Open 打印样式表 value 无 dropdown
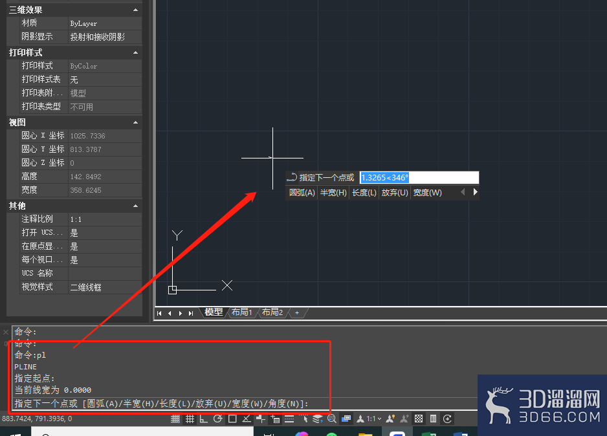Image resolution: width=607 pixels, height=436 pixels. pyautogui.click(x=105, y=80)
